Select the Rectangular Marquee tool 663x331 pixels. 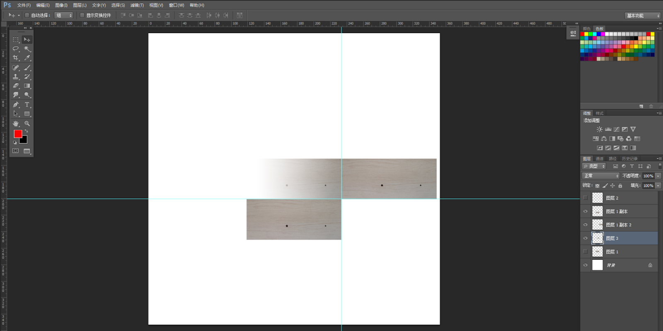(16, 40)
